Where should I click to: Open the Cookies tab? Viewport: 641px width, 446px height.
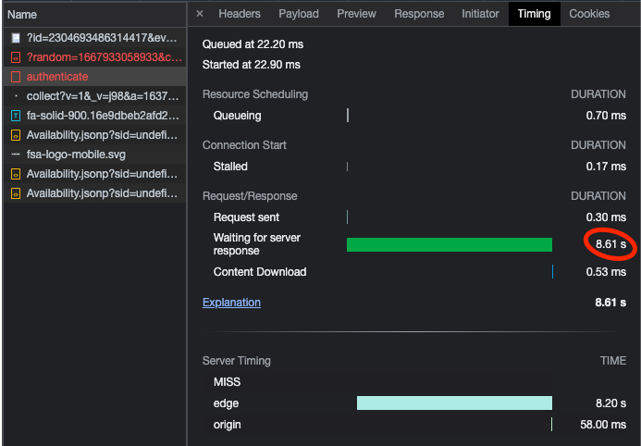pos(589,14)
